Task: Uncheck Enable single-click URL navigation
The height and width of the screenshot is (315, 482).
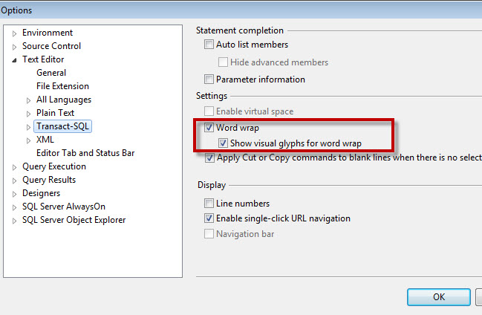Action: pos(209,218)
